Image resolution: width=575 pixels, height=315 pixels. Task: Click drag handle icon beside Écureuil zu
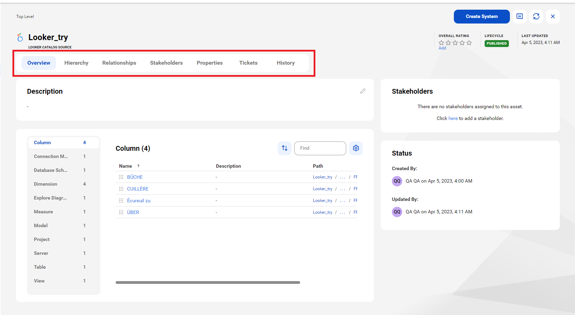coord(121,201)
